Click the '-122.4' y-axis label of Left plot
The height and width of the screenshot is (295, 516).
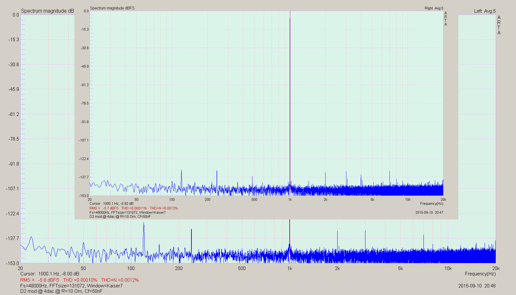[12, 214]
